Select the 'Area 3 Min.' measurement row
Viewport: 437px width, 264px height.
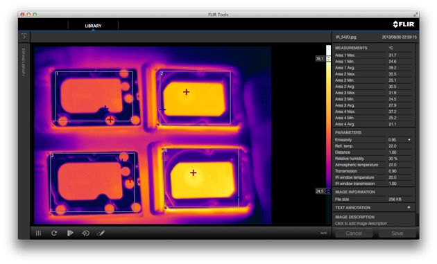pyautogui.click(x=373, y=99)
